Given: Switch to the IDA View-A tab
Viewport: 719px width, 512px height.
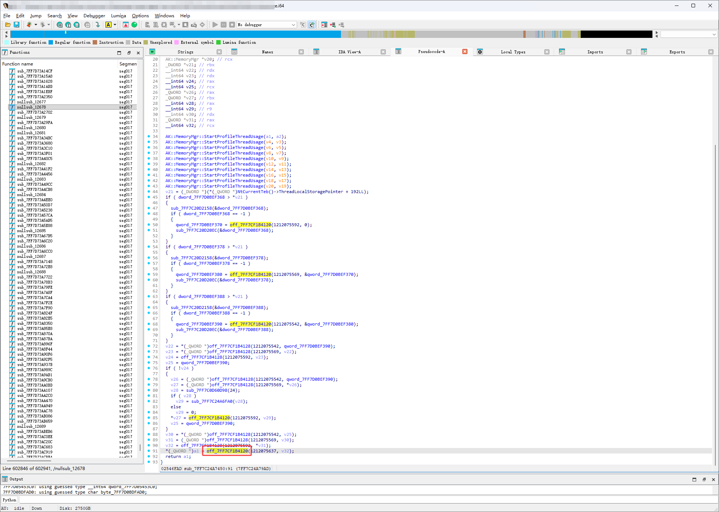Looking at the screenshot, I should tap(349, 52).
